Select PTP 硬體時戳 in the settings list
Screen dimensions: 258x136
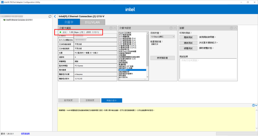click(124, 37)
